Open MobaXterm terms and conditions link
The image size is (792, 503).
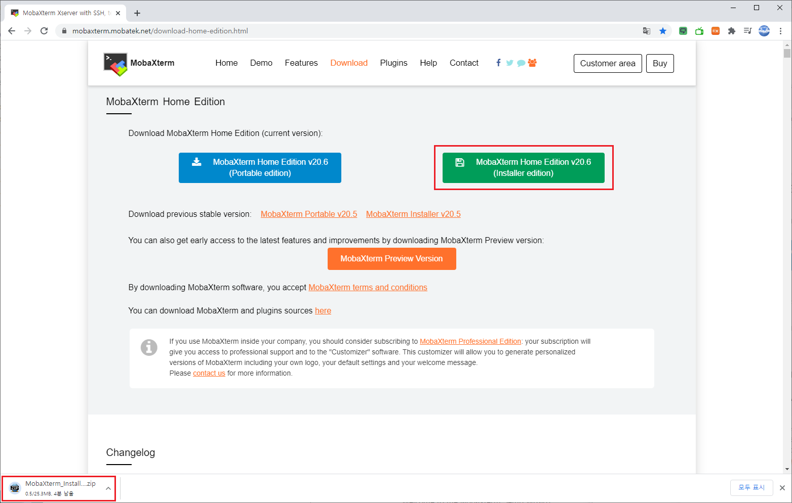(x=368, y=288)
